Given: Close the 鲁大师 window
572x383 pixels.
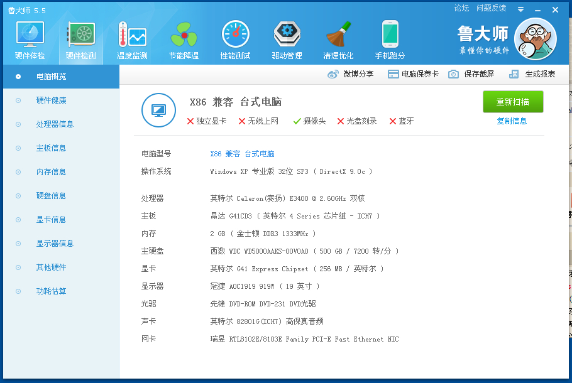Looking at the screenshot, I should (x=555, y=10).
